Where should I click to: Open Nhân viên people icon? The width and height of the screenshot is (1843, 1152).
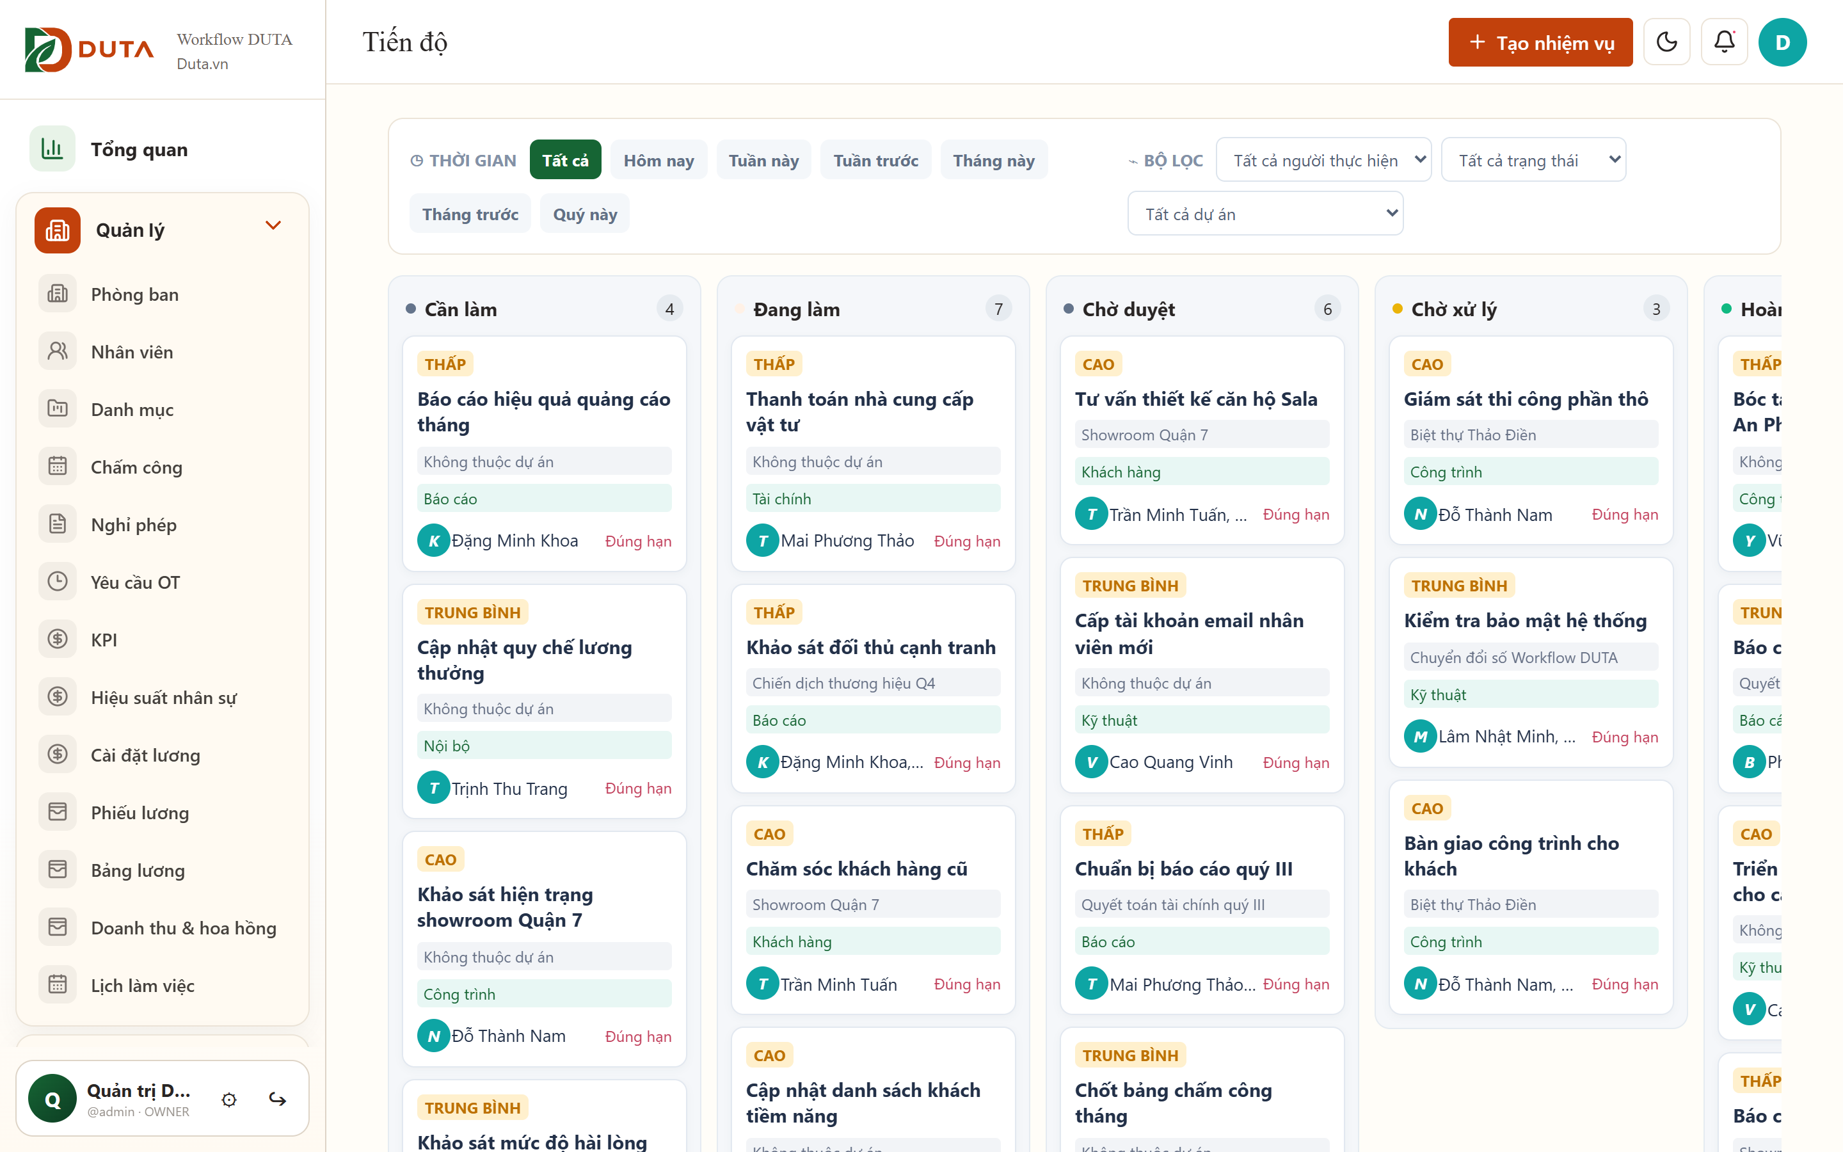tap(58, 351)
